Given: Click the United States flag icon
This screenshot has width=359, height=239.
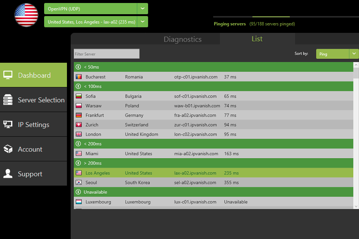Looking at the screenshot, I should [26, 15].
